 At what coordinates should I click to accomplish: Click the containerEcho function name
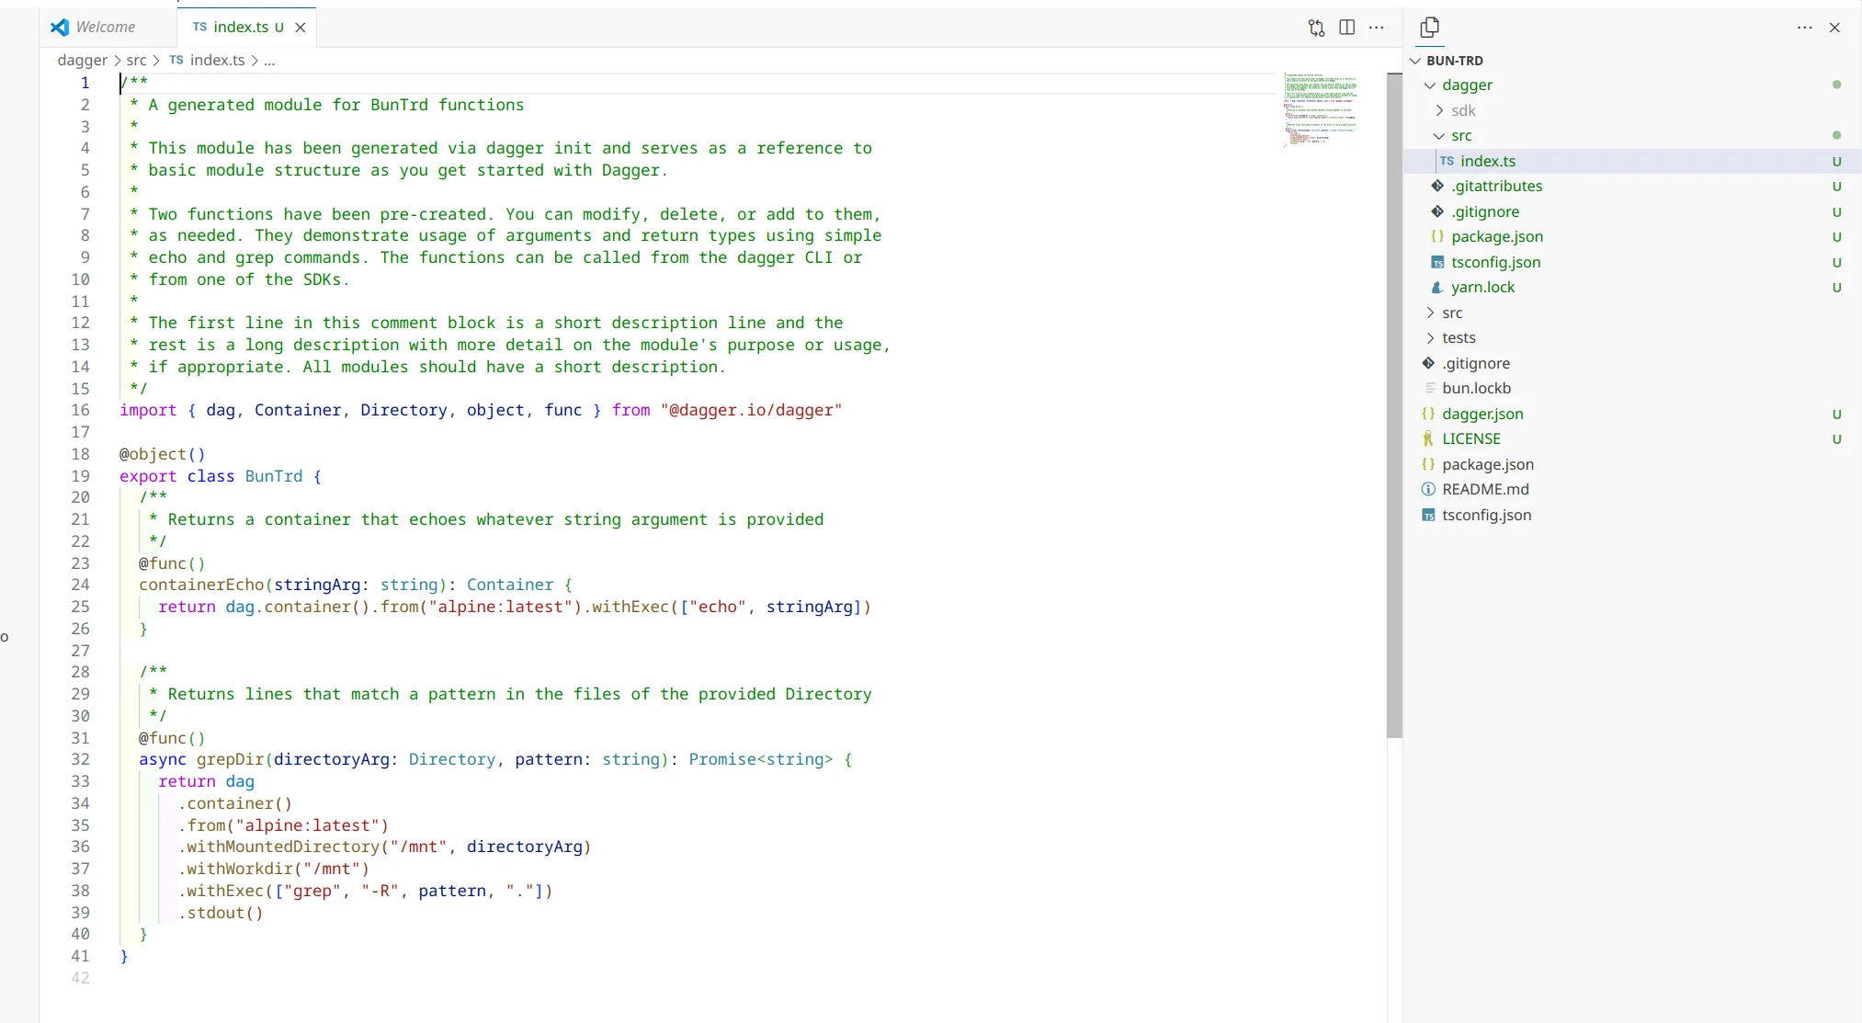[x=201, y=585]
